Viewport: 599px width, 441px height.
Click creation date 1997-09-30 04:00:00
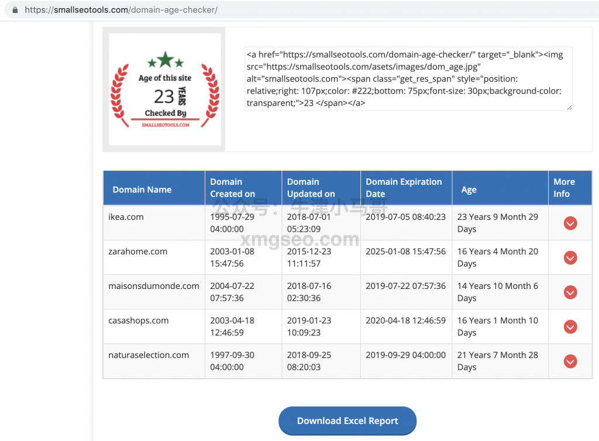(x=232, y=361)
